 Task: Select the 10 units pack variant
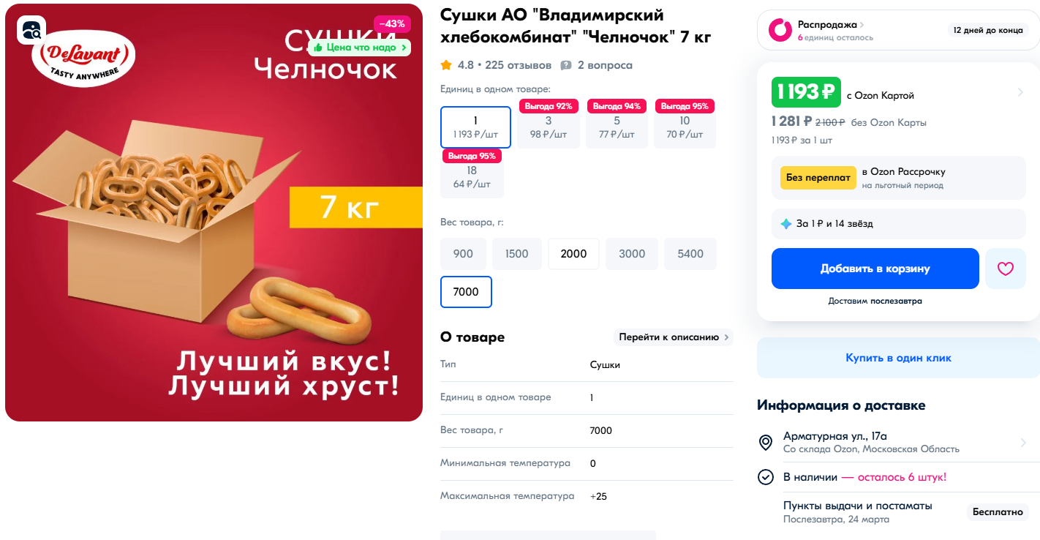(x=685, y=127)
